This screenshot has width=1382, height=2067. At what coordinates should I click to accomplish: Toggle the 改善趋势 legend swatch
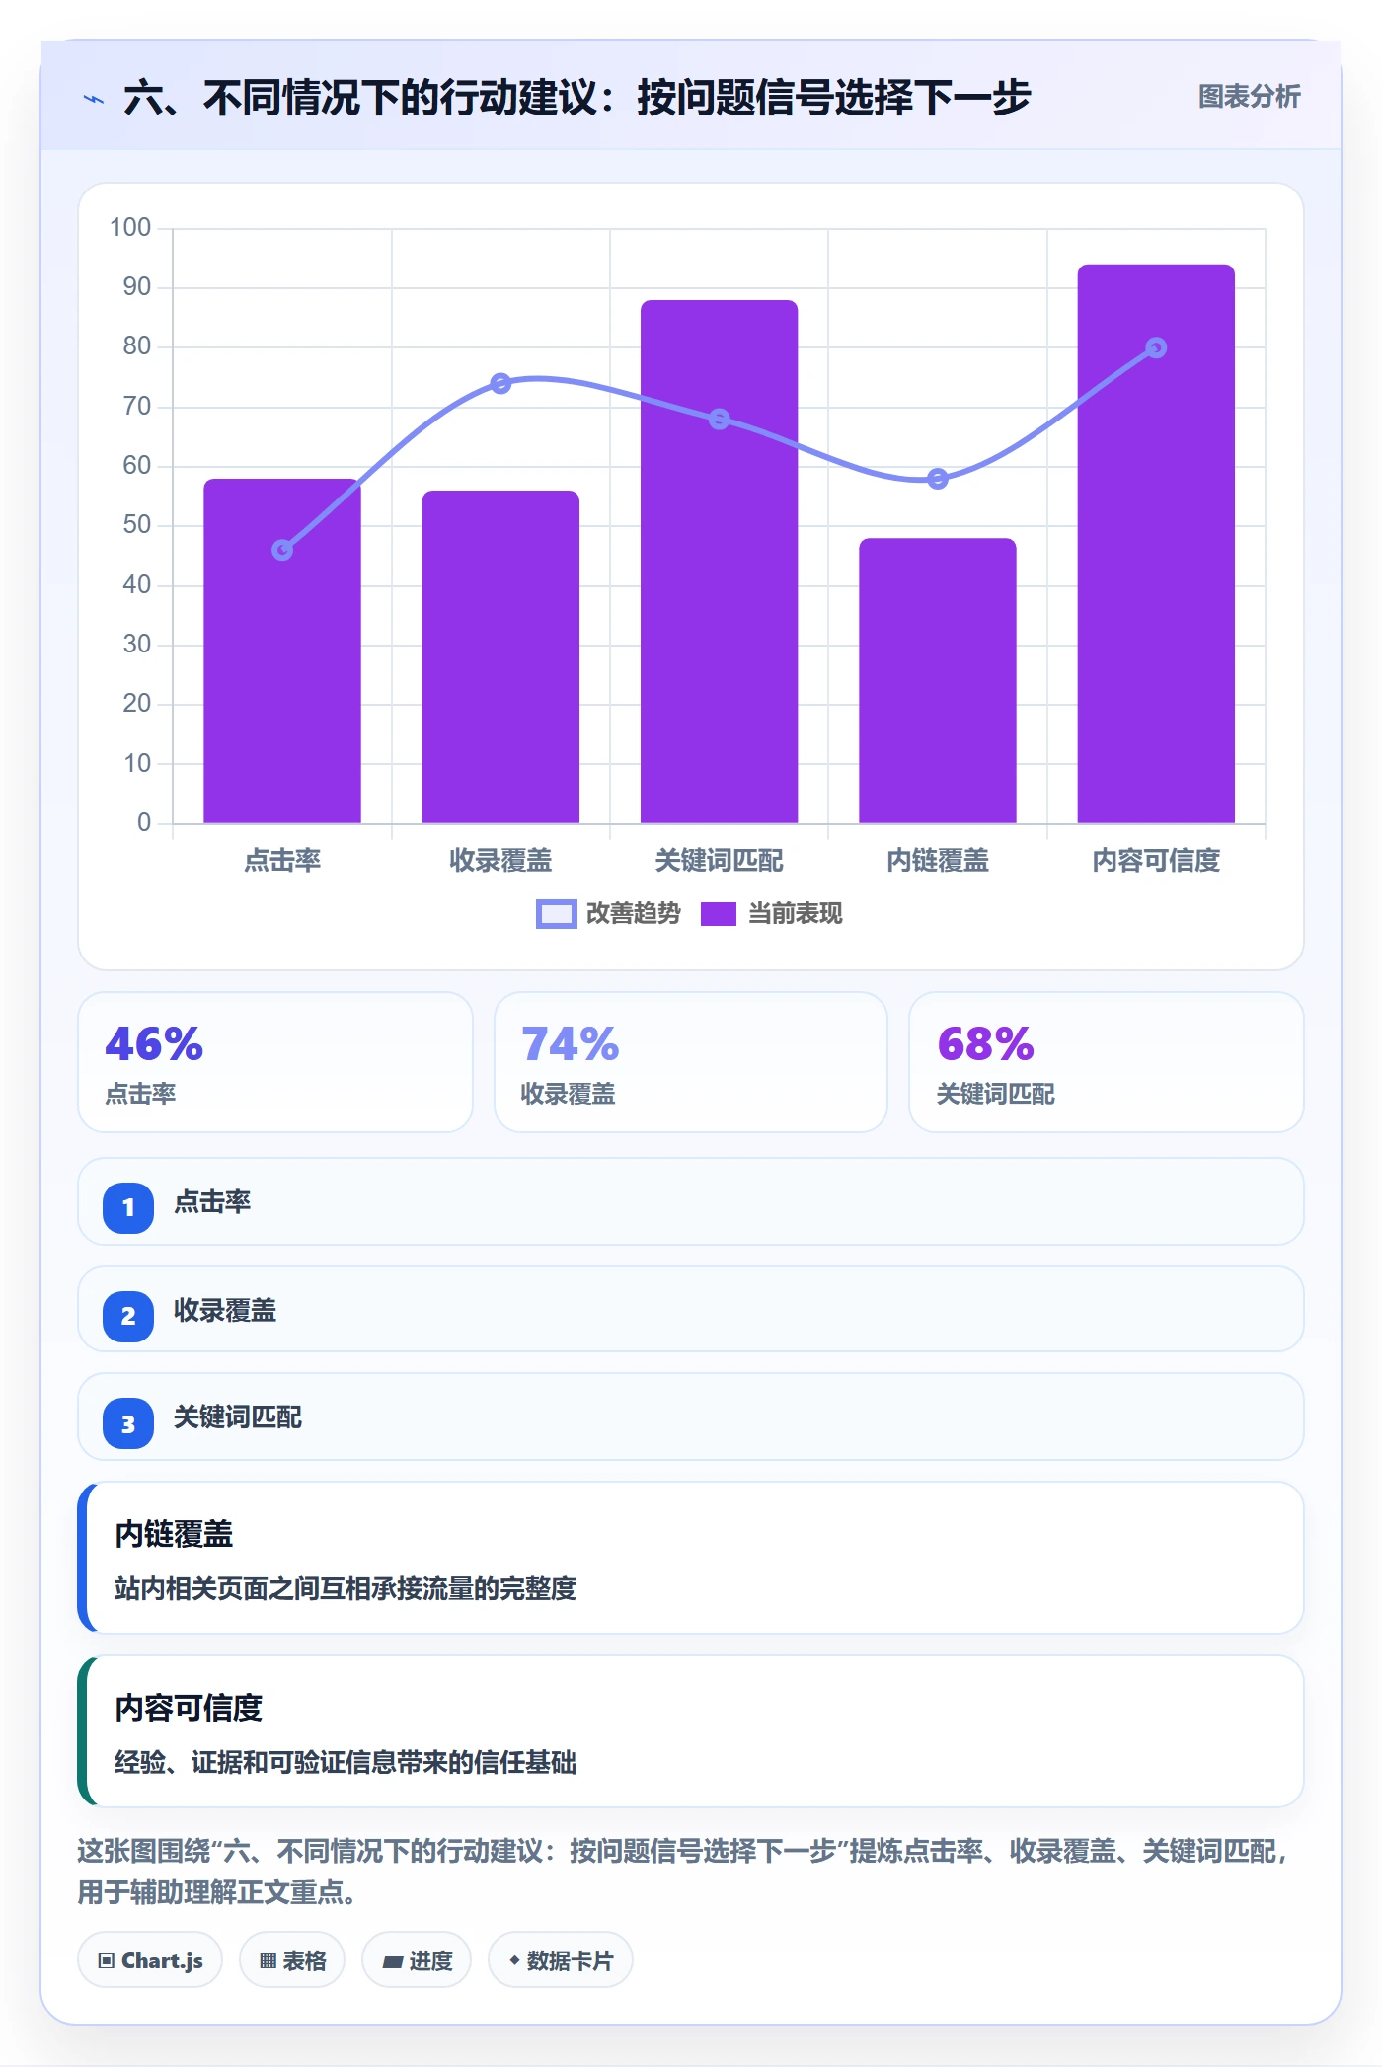[556, 914]
